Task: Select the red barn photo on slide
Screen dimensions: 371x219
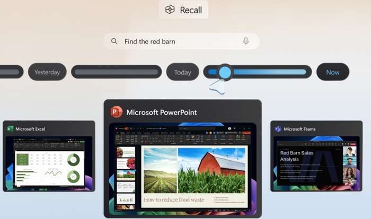Action: (x=212, y=169)
